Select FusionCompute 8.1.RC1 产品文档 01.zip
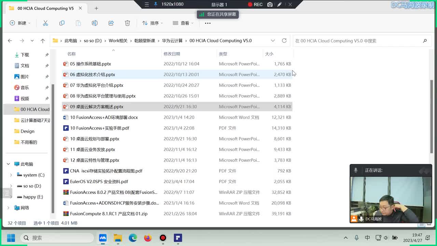Viewport: 437px width, 246px height. pos(109,214)
